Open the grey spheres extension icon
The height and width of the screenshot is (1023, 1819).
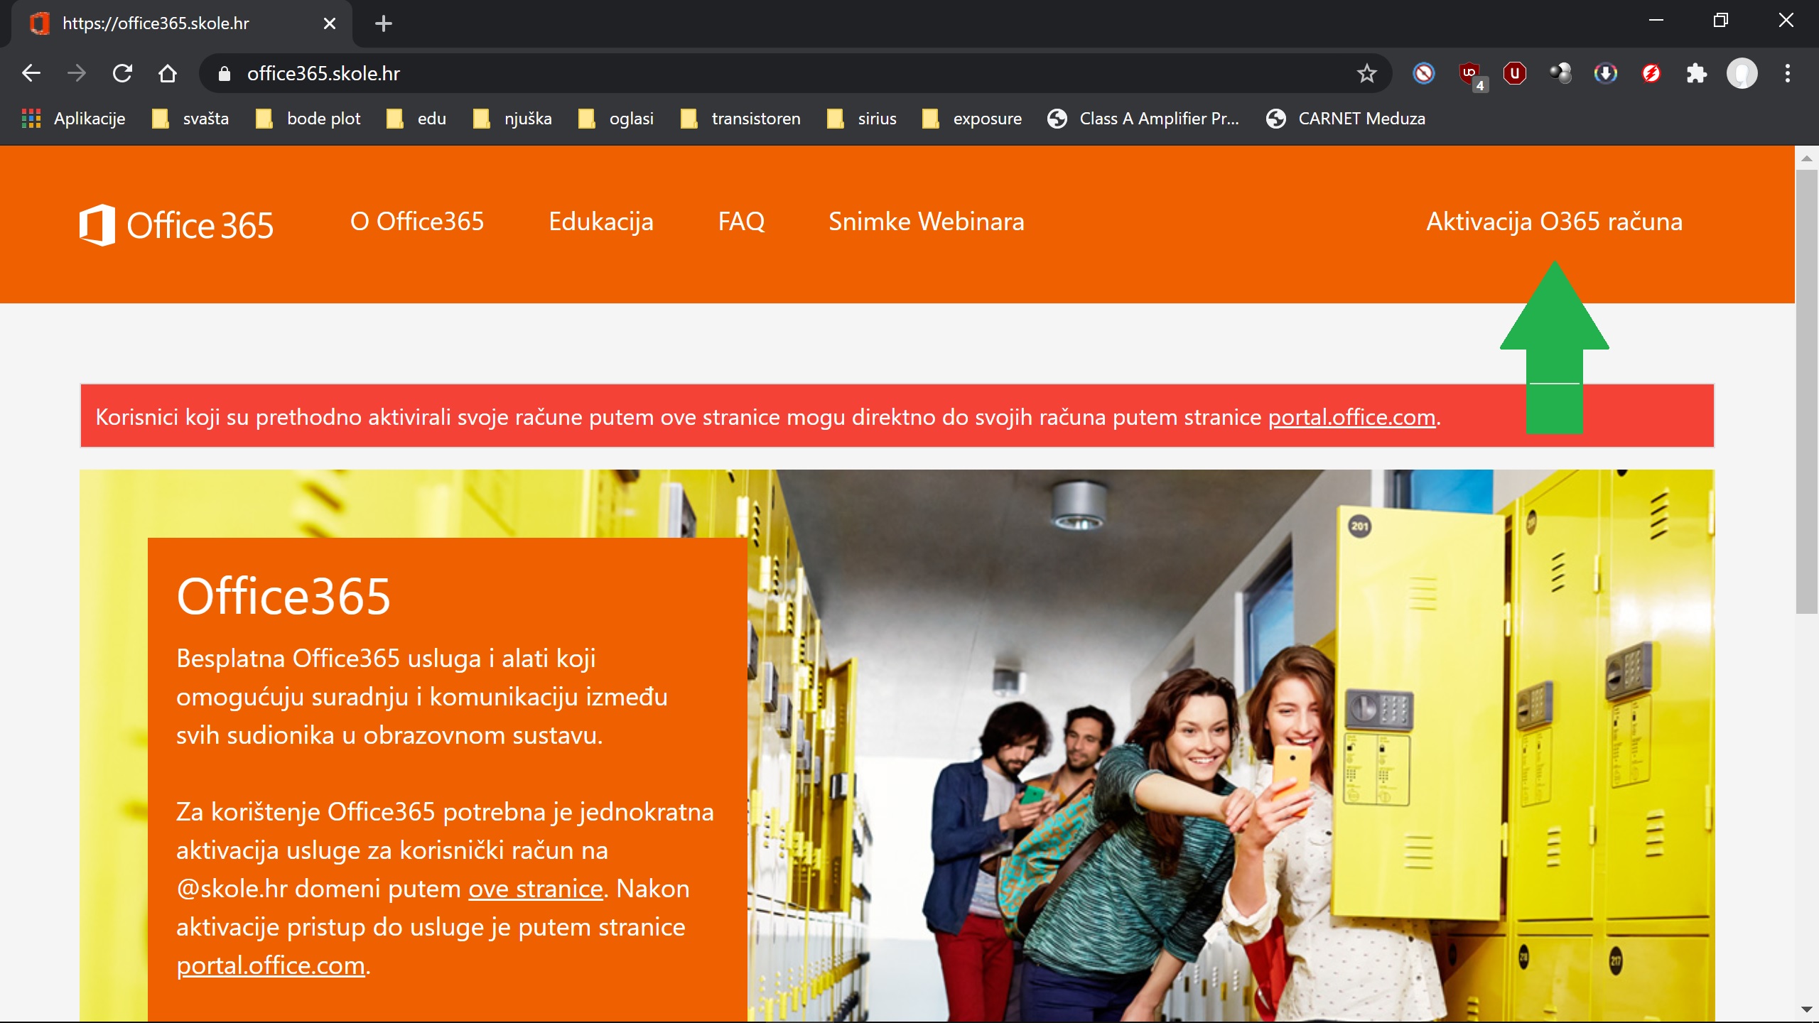point(1560,73)
